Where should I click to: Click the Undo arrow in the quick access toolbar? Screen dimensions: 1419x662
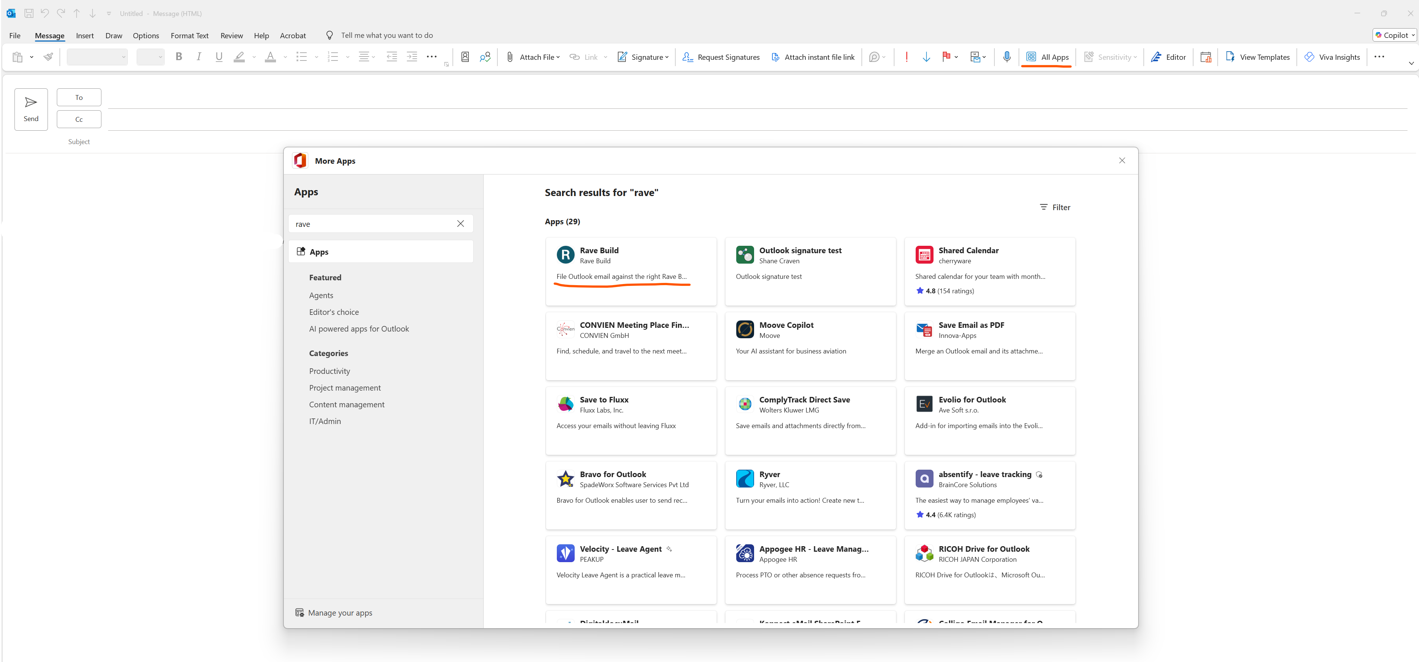45,13
